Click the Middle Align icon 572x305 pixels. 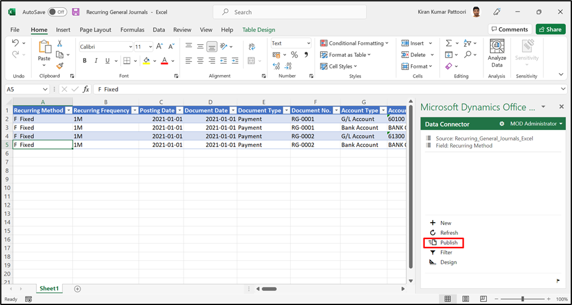tap(201, 46)
